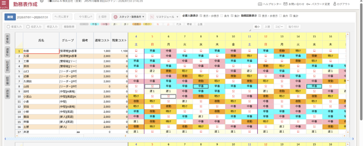Image resolution: width=363 pixels, height=146 pixels.
Task: Click the グループ column header
Action: pos(68,40)
